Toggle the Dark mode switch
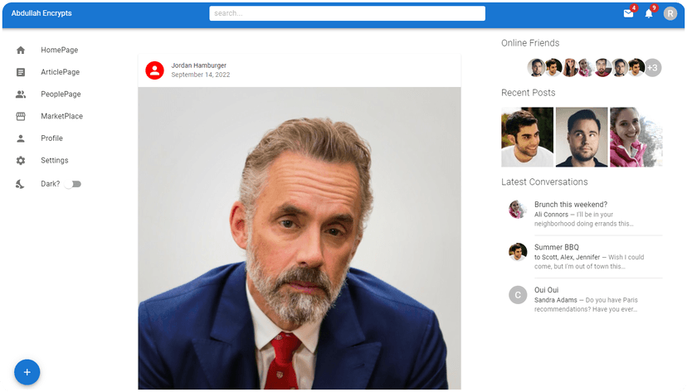 [x=73, y=184]
